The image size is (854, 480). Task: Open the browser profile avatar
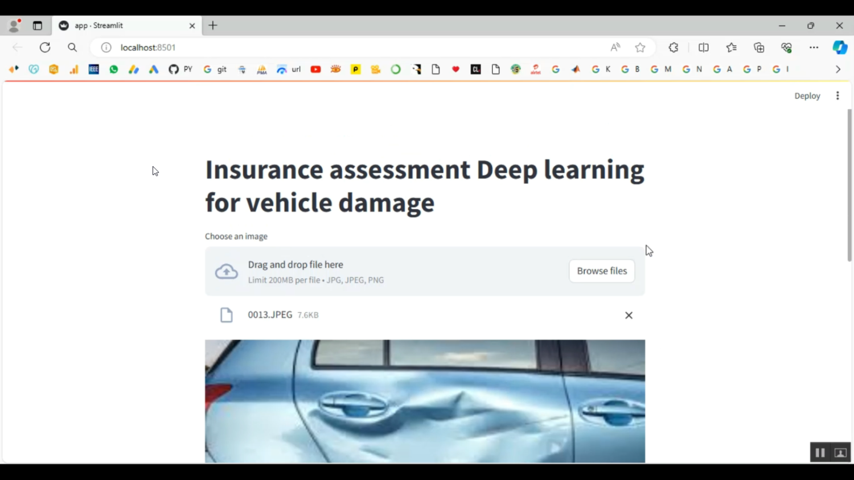pyautogui.click(x=14, y=25)
